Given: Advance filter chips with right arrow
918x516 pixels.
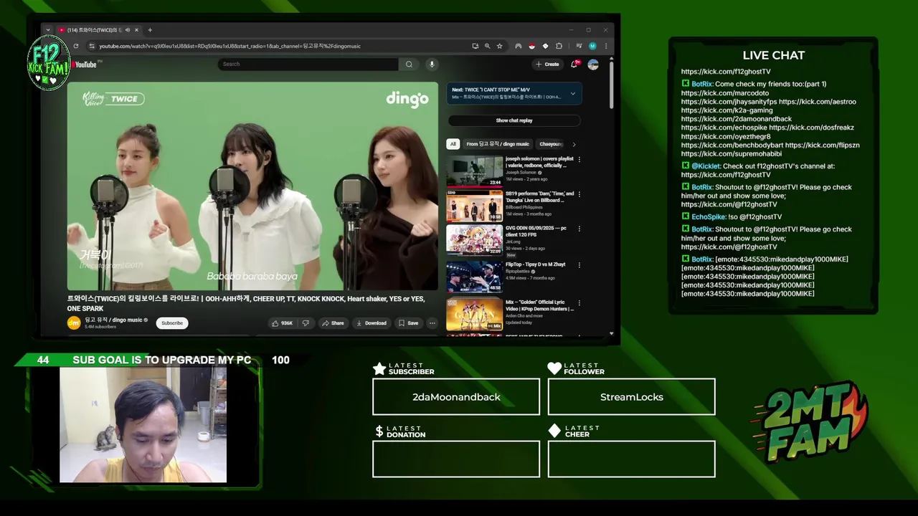Looking at the screenshot, I should 574,144.
